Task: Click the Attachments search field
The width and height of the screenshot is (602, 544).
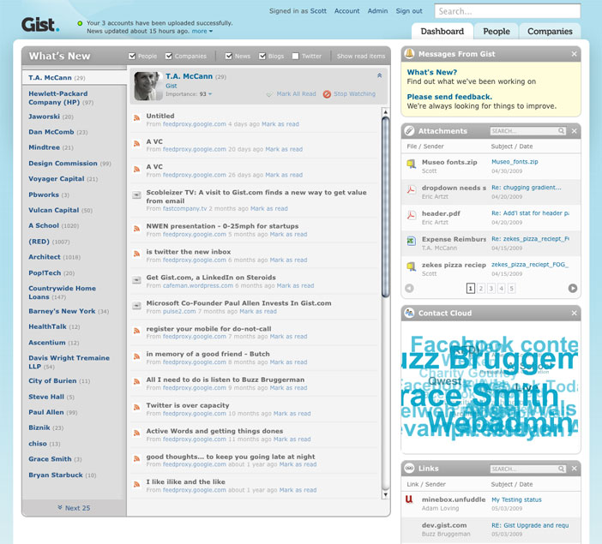Action: [x=528, y=131]
